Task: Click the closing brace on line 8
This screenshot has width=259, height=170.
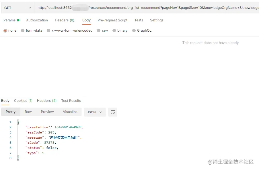Action: tap(18, 158)
